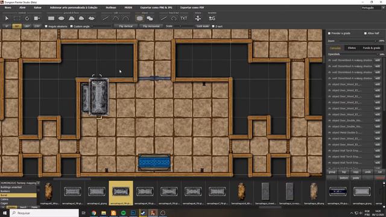Click the group button in layers panel
Screen dimensions: 386x217
[332, 172]
